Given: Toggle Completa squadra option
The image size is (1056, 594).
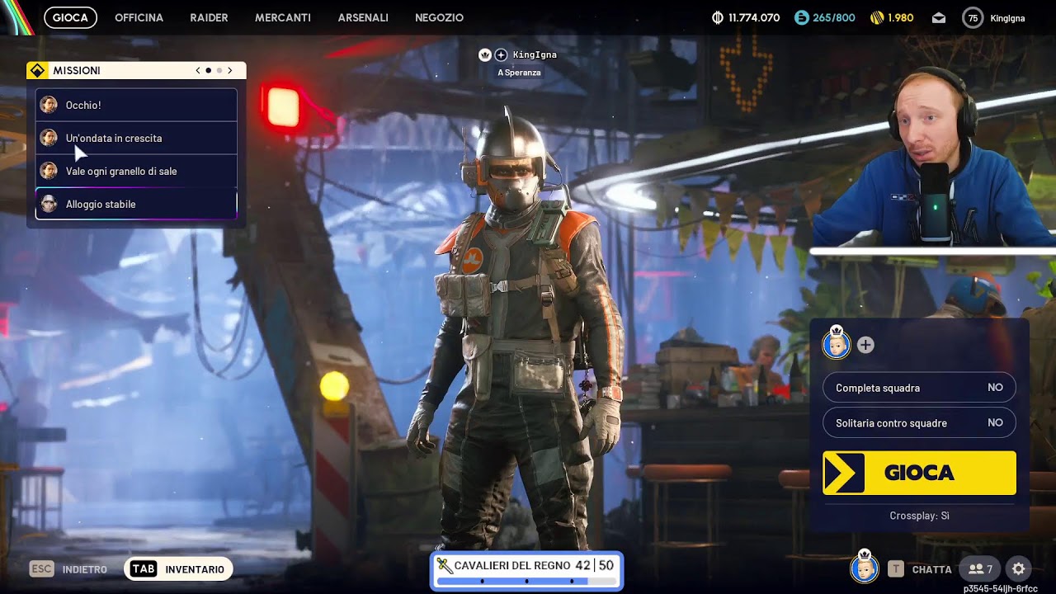Looking at the screenshot, I should click(919, 388).
